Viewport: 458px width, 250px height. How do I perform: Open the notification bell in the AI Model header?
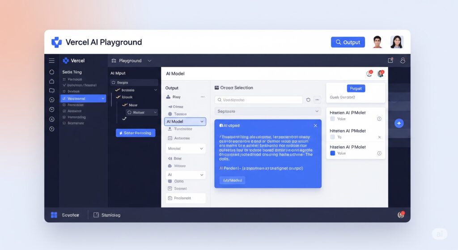[369, 74]
